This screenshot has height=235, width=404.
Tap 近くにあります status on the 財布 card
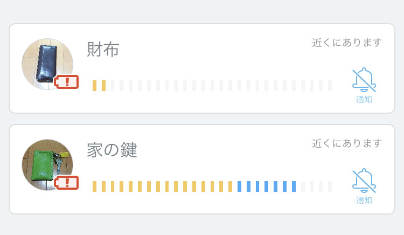point(347,43)
